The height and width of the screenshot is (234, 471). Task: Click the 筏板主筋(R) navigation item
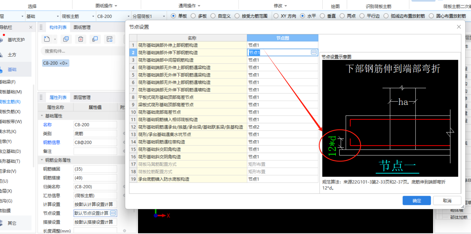tap(10, 102)
